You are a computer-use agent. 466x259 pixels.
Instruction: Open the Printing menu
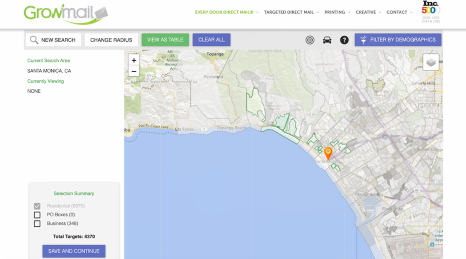tap(335, 12)
